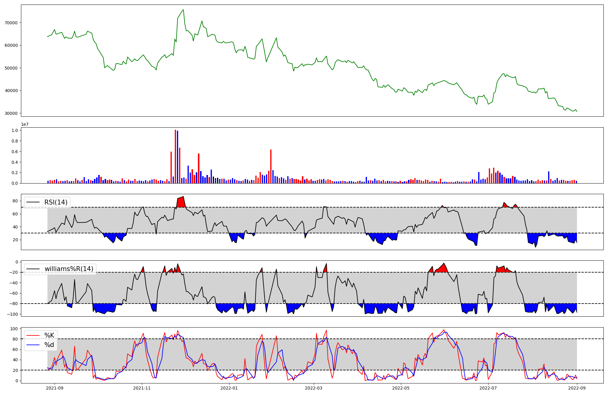Click the black RSI(14) legend line swatch
Screen dimensions: 608x395
[33, 202]
